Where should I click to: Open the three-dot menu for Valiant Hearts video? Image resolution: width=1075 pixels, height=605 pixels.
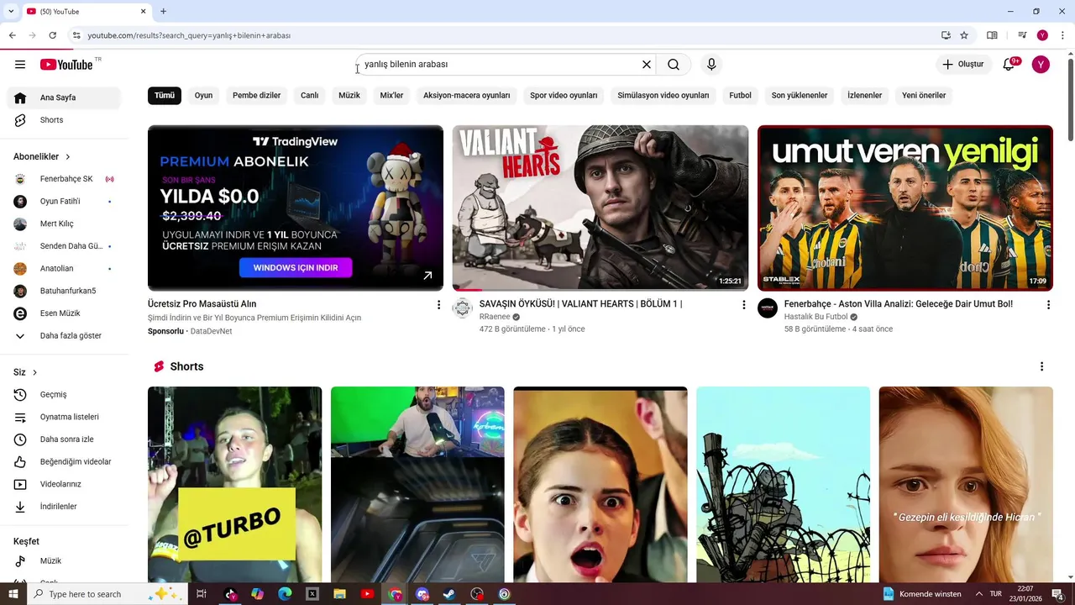tap(743, 305)
